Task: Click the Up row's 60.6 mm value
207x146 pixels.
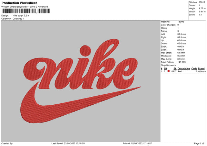Action: (x=182, y=40)
